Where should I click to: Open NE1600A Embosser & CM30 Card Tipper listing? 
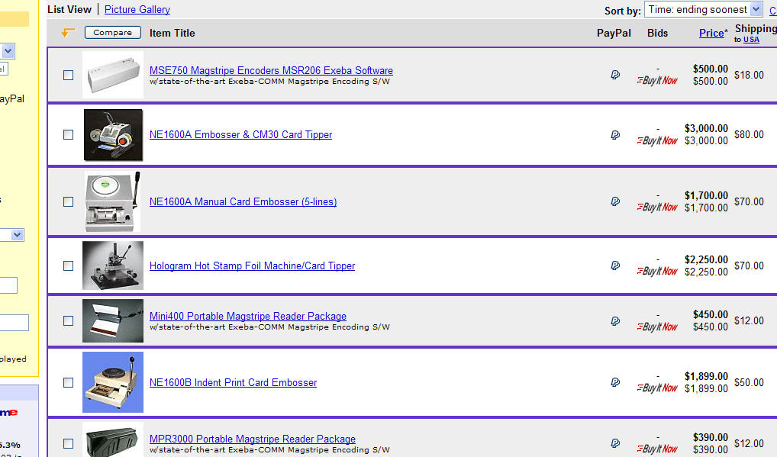241,135
